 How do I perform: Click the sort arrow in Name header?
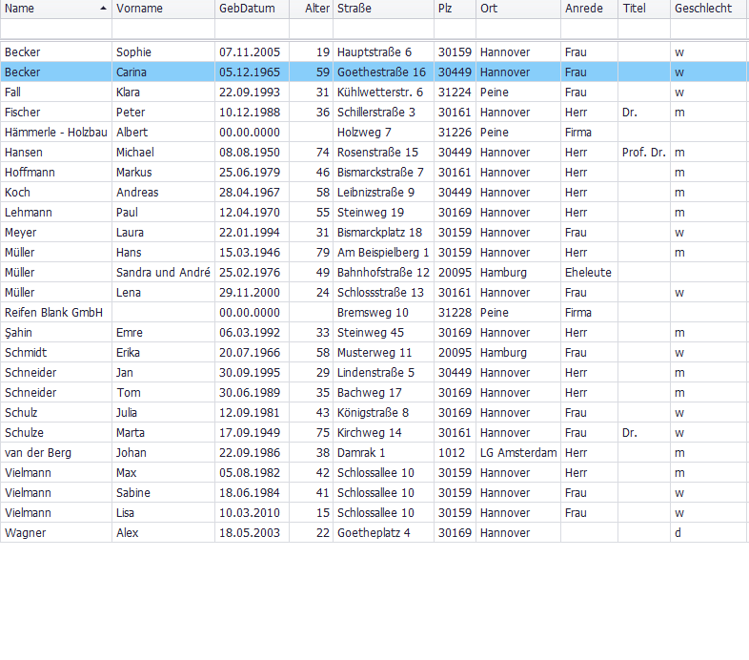coord(103,9)
